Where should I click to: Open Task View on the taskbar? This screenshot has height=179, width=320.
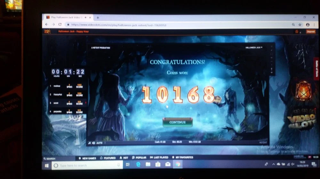coord(128,165)
